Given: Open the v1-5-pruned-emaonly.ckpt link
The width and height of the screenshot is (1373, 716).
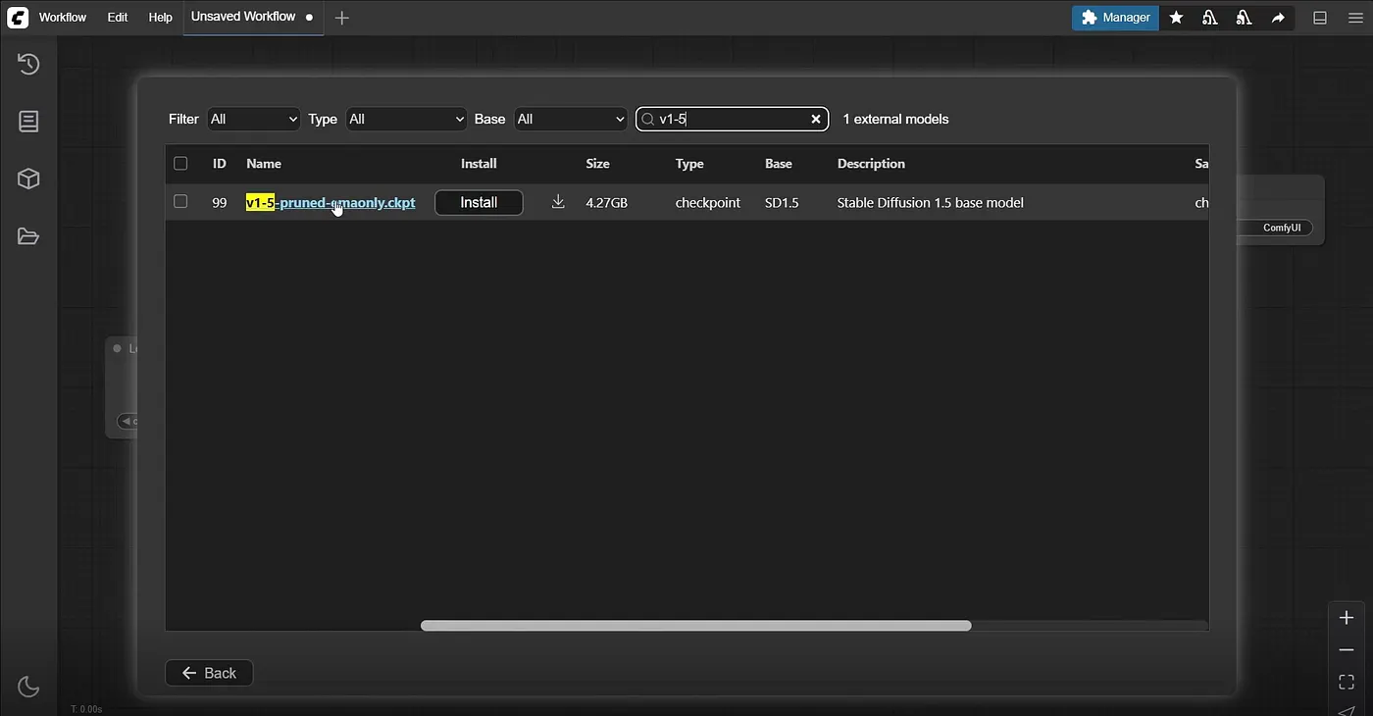Looking at the screenshot, I should [331, 203].
